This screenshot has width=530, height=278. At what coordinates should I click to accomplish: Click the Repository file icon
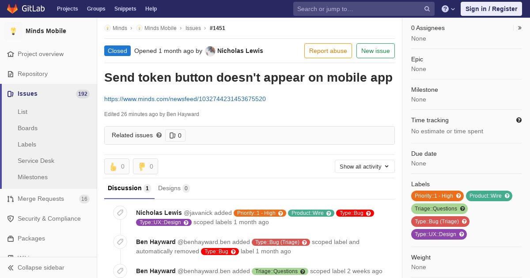[11, 74]
